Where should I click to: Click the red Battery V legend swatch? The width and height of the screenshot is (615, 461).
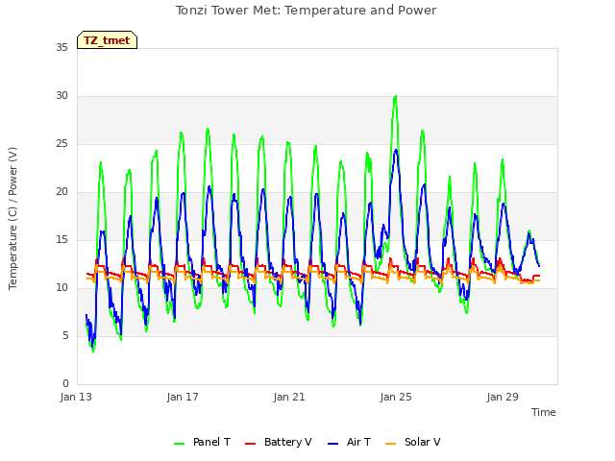[x=250, y=444]
